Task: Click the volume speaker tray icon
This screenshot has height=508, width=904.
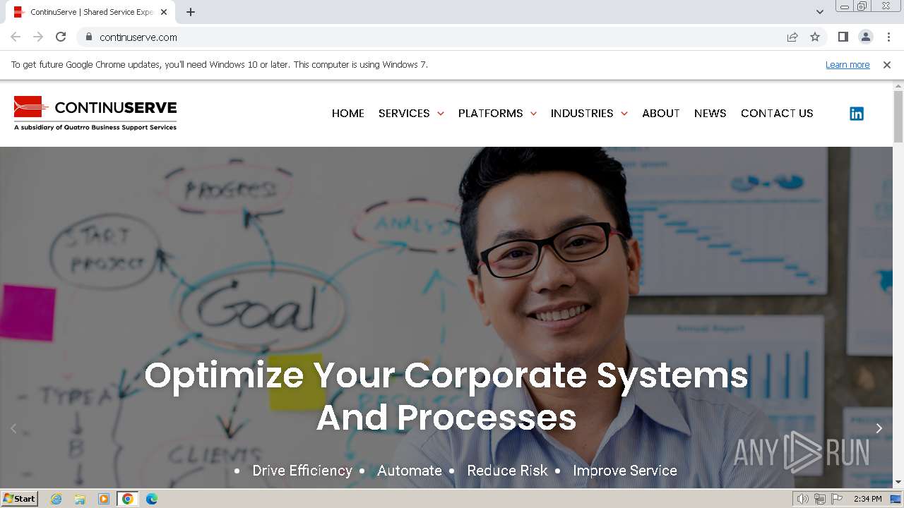Action: point(802,499)
